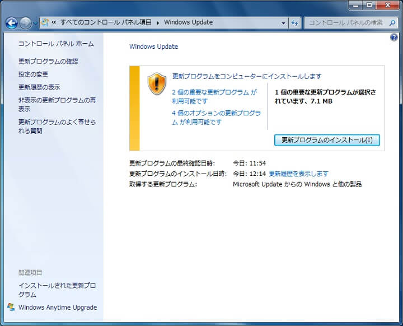Refresh the page using address bar refresh icon
Screen dimensions: 403x326
click(x=294, y=23)
